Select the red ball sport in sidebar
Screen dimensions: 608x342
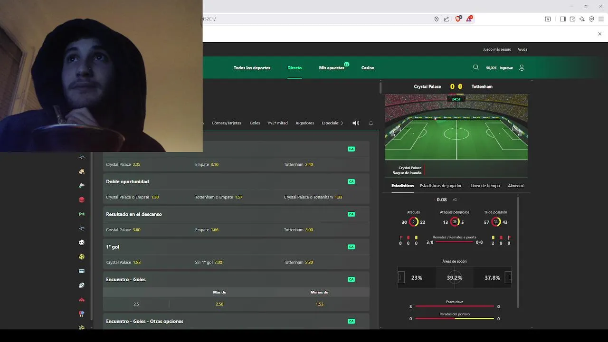[x=82, y=200]
